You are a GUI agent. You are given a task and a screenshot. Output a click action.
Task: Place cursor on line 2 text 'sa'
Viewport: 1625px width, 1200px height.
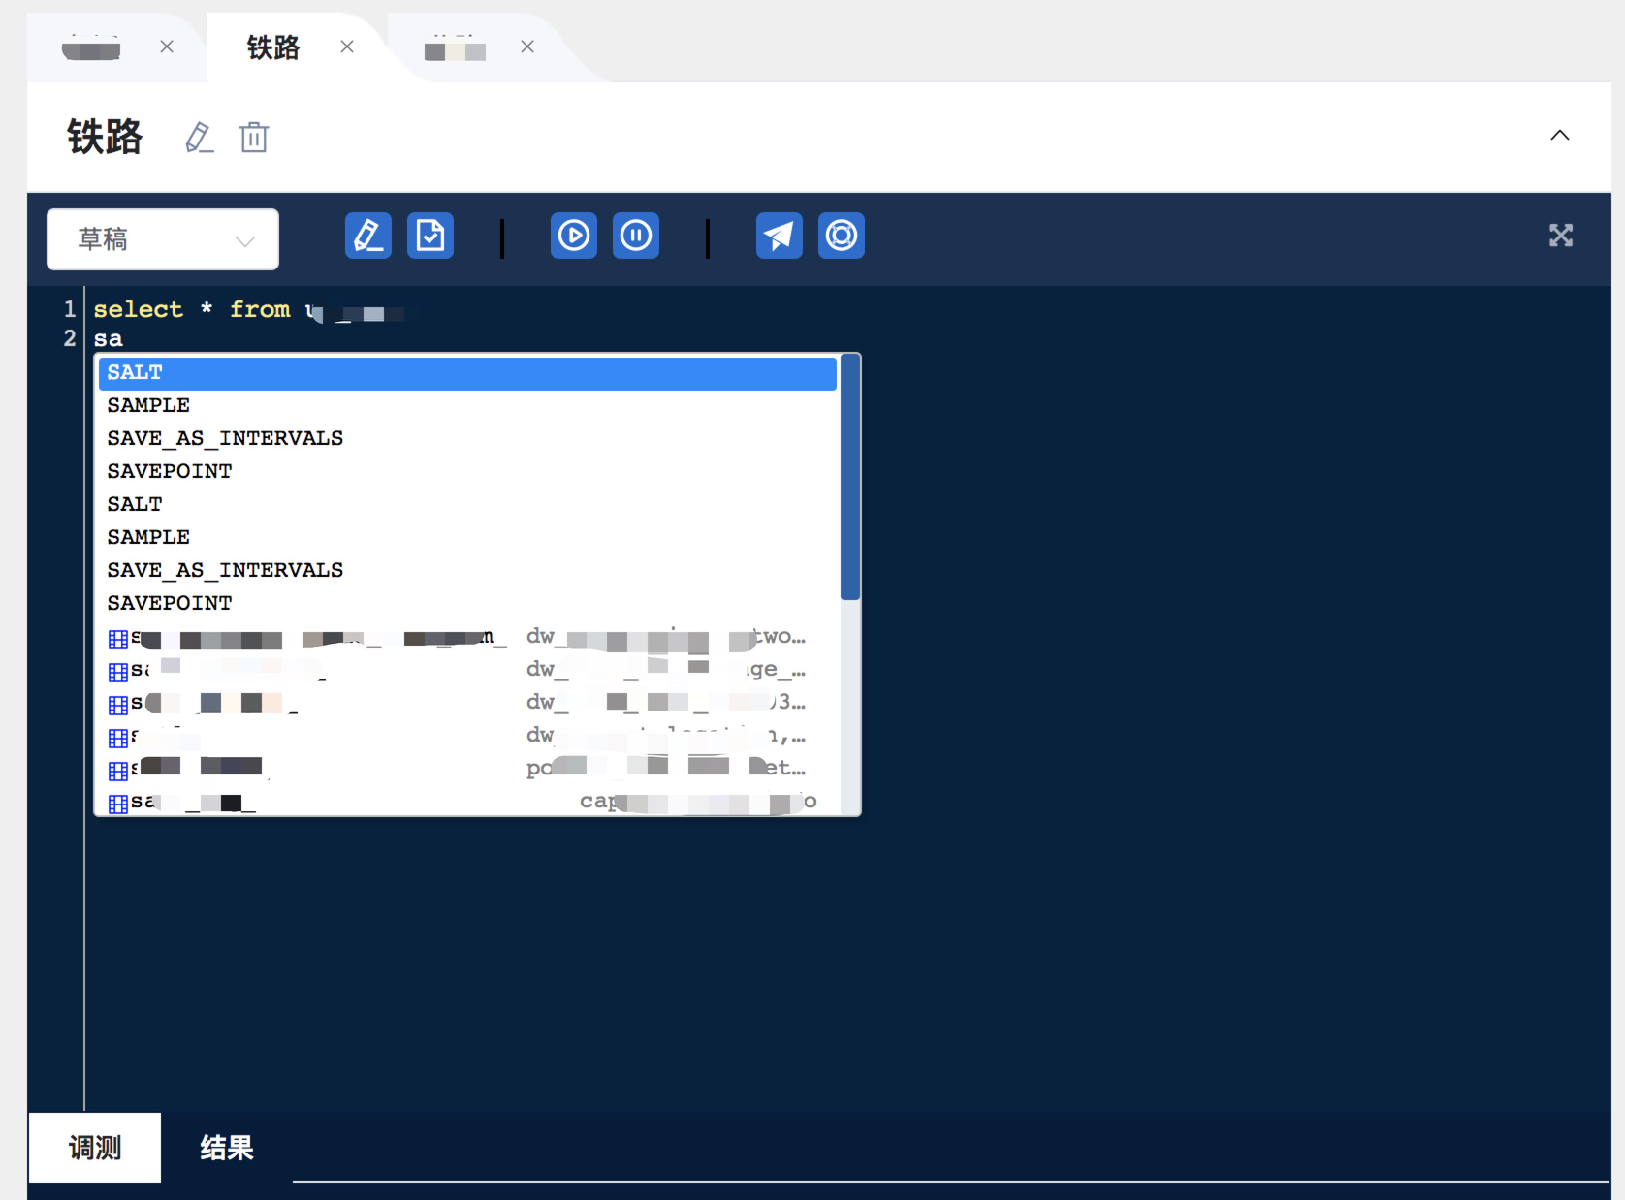click(109, 339)
